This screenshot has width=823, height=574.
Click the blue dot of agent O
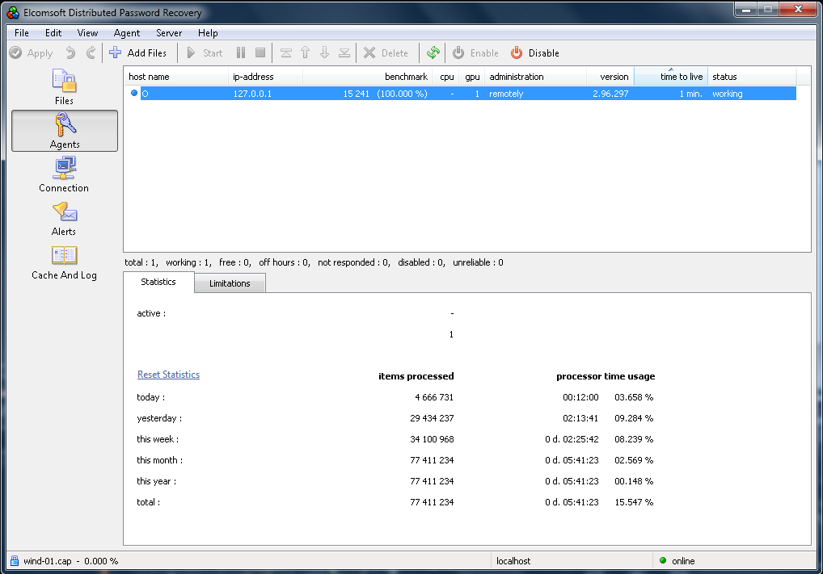tap(134, 94)
